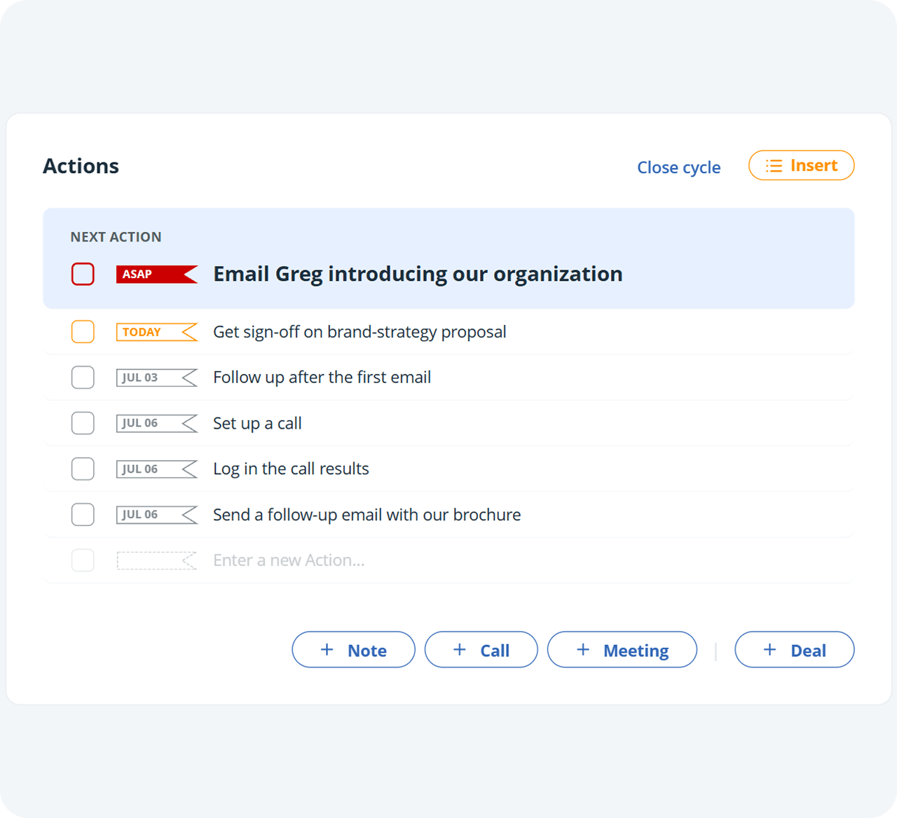Image resolution: width=897 pixels, height=818 pixels.
Task: Open JUL 06 flag for Set up a call
Action: click(x=157, y=423)
